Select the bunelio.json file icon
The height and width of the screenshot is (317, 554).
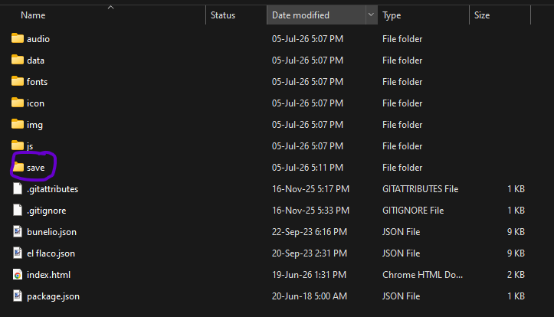pos(18,231)
